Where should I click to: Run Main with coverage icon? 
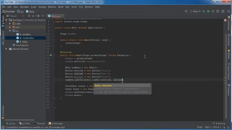[213, 11]
